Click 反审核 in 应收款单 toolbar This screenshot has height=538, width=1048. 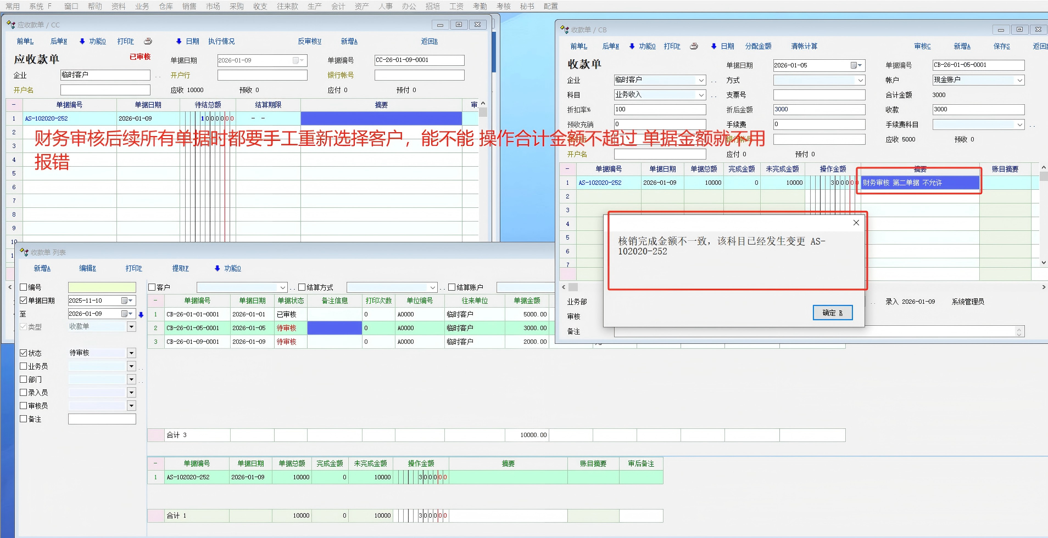click(x=309, y=42)
